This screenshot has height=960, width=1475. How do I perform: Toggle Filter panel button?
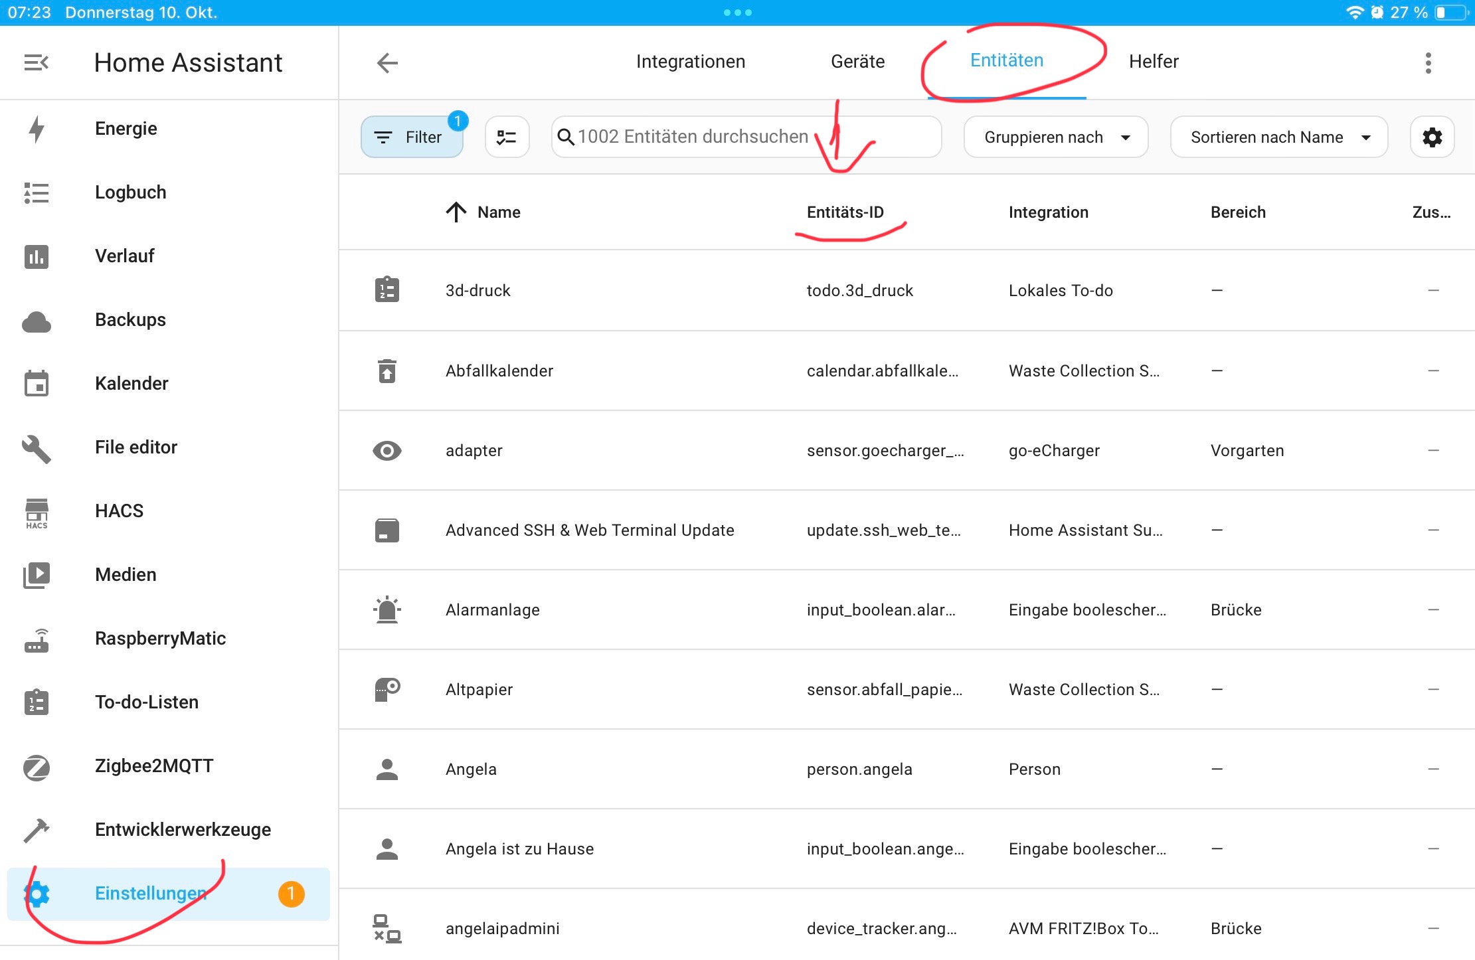click(411, 137)
